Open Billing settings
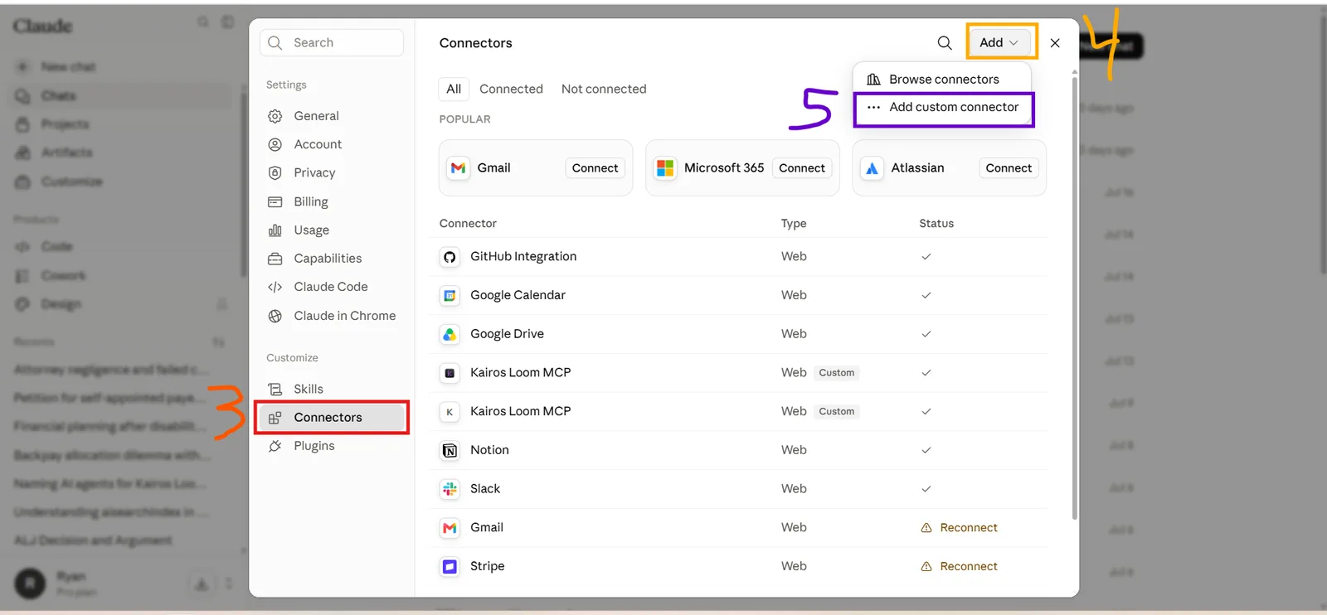This screenshot has width=1327, height=615. tap(332, 201)
